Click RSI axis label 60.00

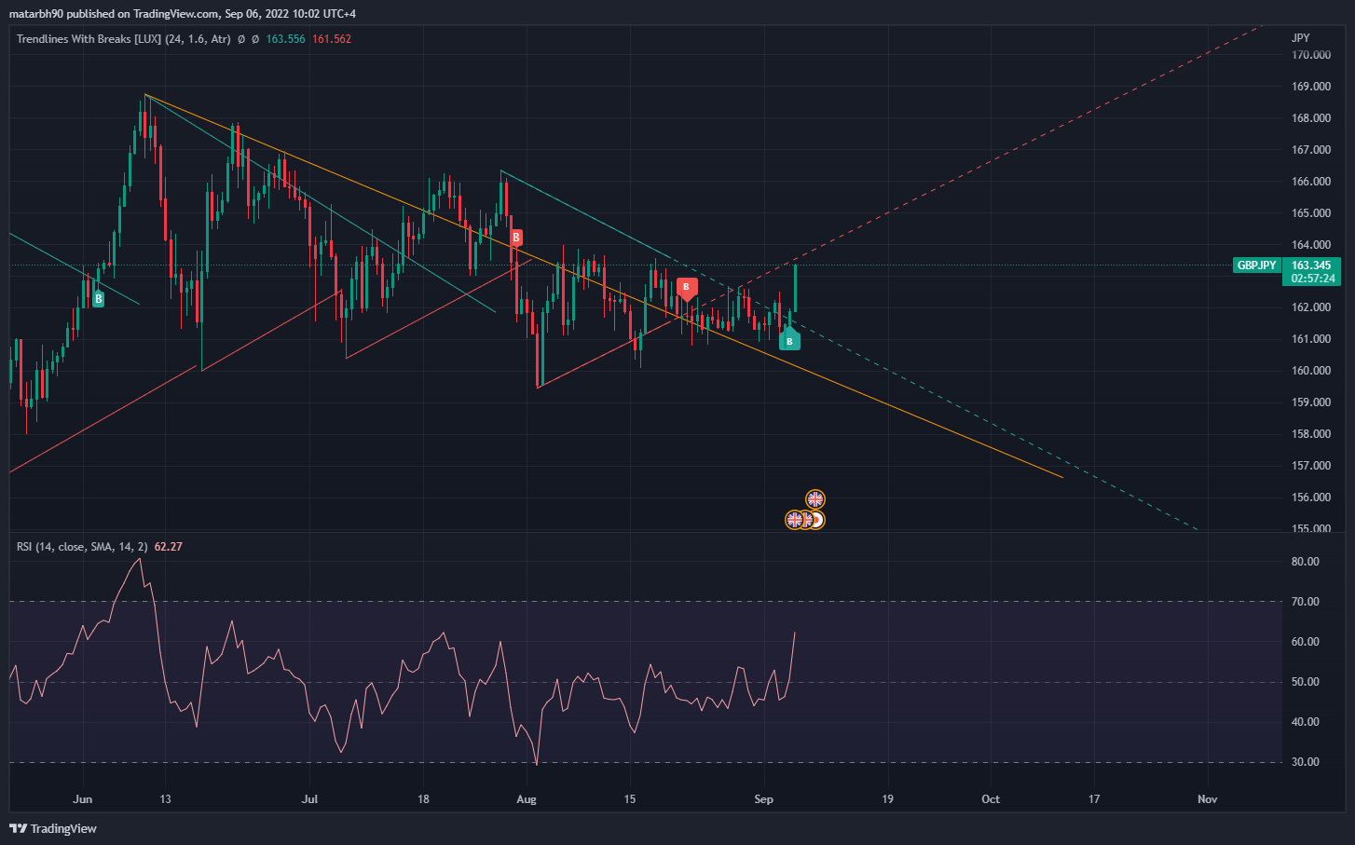1306,642
